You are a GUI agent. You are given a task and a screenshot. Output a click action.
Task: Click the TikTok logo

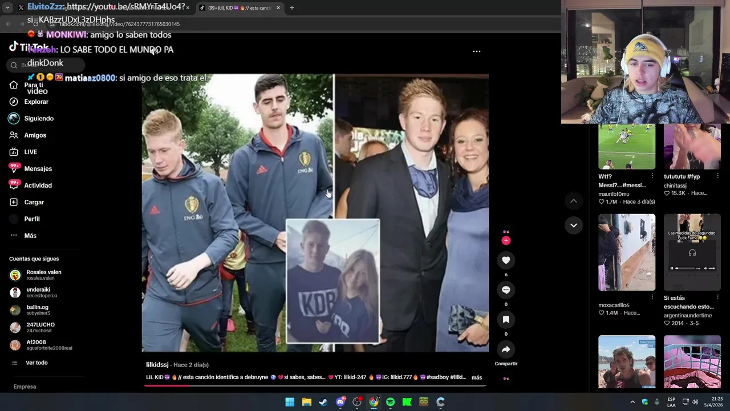[29, 47]
